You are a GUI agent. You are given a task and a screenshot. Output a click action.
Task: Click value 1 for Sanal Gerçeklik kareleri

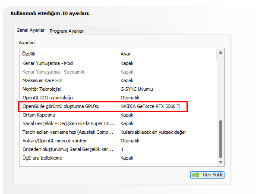122,149
